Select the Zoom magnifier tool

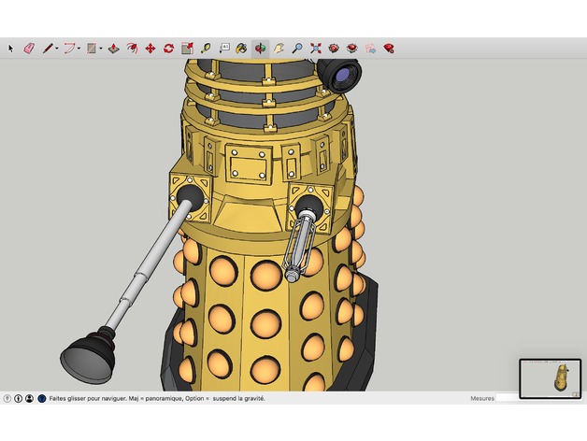pos(297,48)
